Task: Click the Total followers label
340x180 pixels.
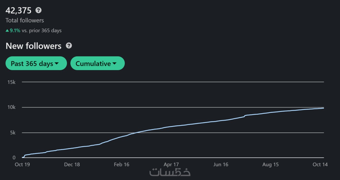Action: [x=25, y=20]
